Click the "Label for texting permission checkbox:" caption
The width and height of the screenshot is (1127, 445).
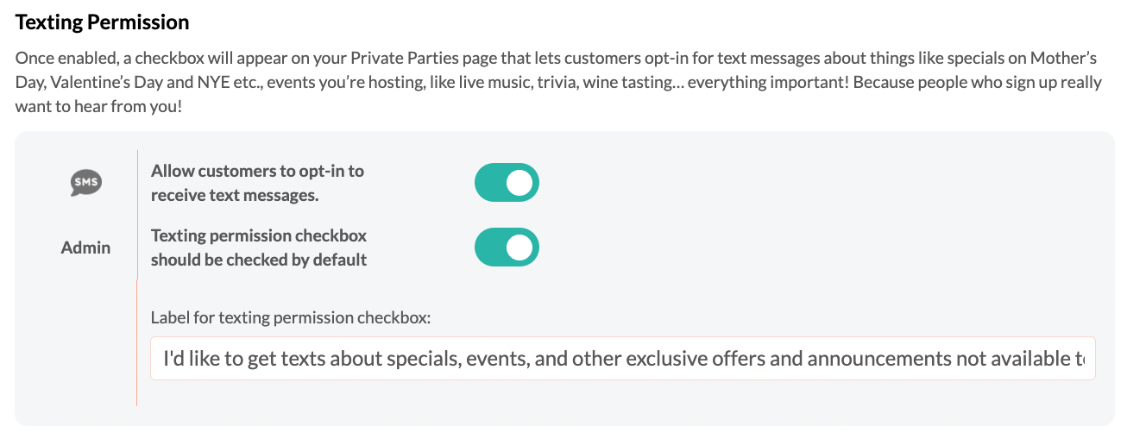(x=291, y=317)
